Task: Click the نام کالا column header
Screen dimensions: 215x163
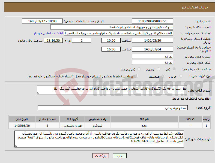Action: pos(144,119)
